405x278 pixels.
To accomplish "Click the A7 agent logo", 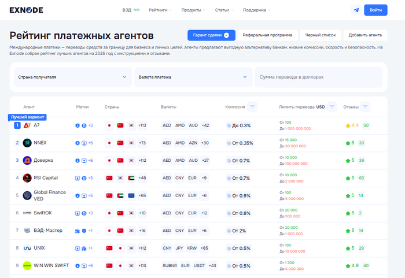I will (27, 125).
